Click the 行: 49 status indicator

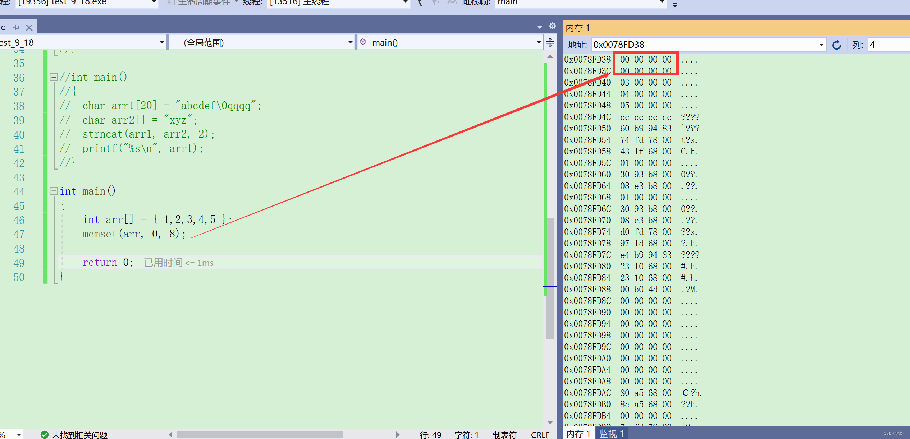(x=430, y=435)
